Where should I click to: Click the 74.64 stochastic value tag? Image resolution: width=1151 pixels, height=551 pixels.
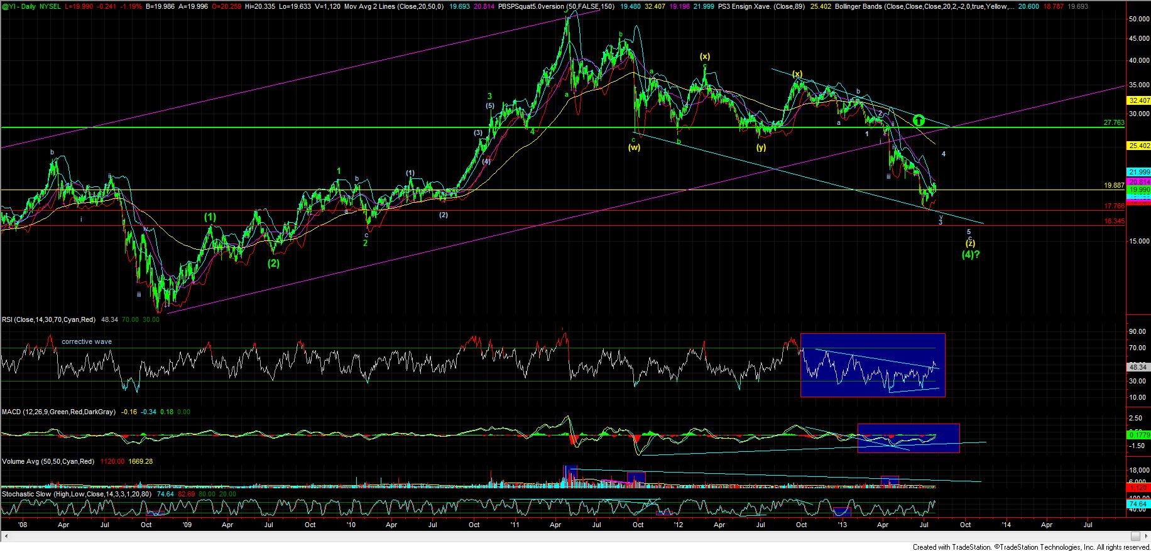point(1139,504)
